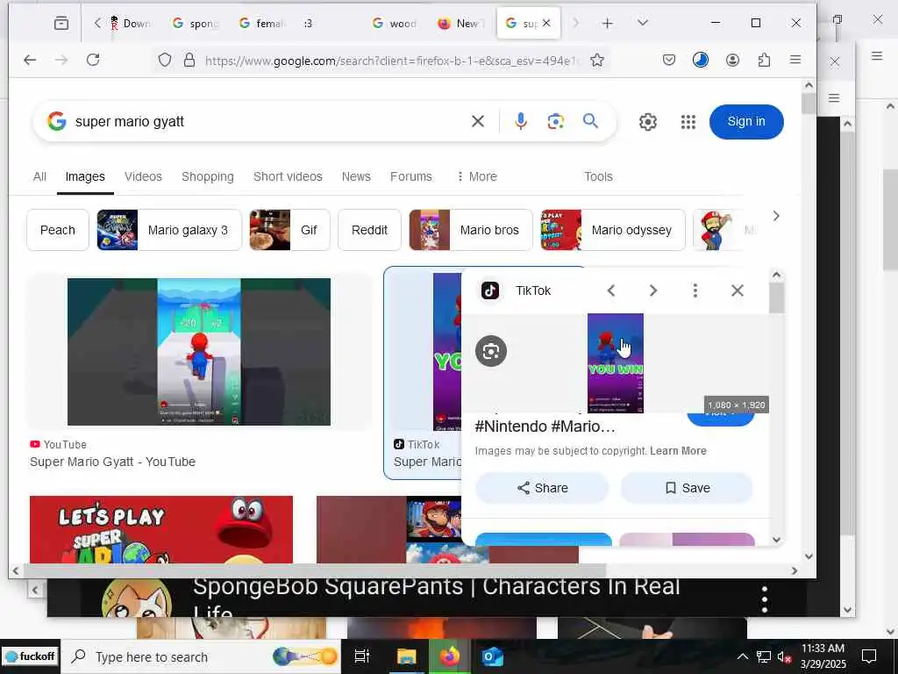Switch to the Videos tab

coord(143,176)
